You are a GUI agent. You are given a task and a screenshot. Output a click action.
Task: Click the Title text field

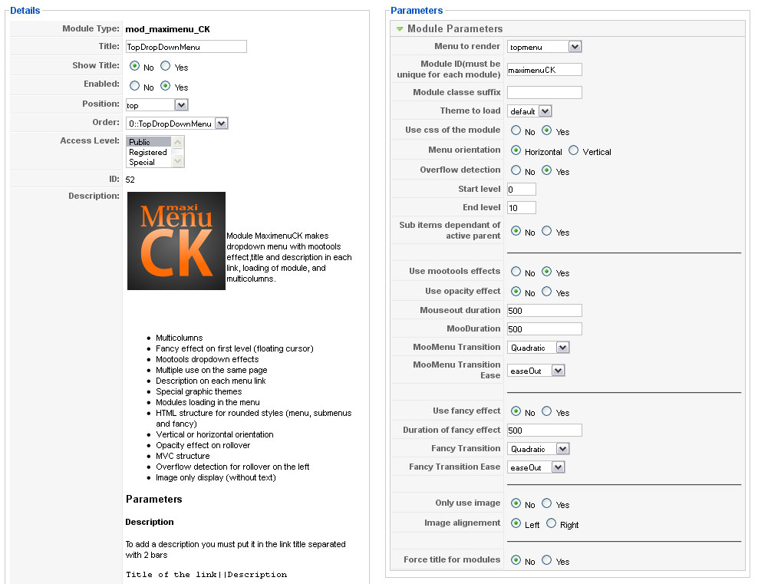tap(186, 47)
